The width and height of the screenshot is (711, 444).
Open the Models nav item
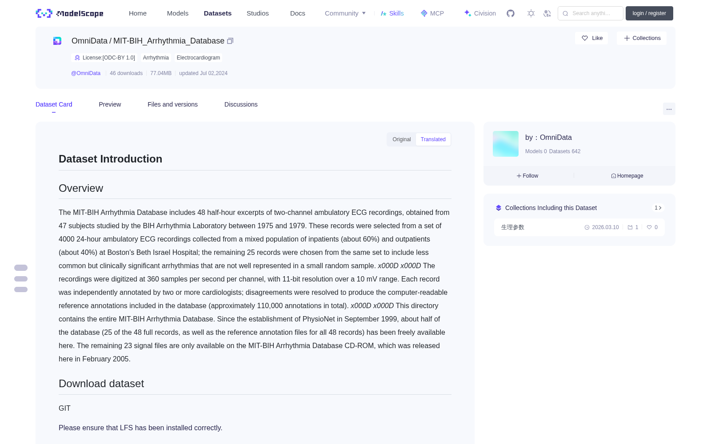click(x=178, y=13)
